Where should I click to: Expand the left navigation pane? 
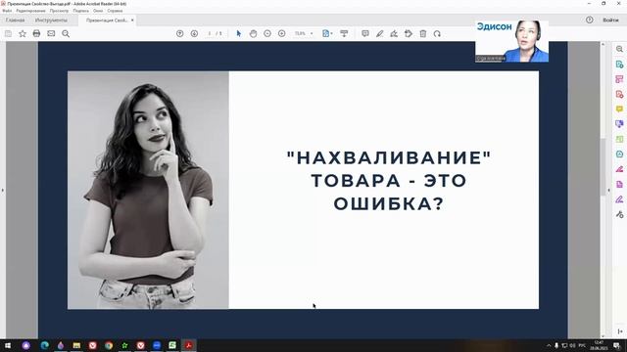click(x=2, y=191)
